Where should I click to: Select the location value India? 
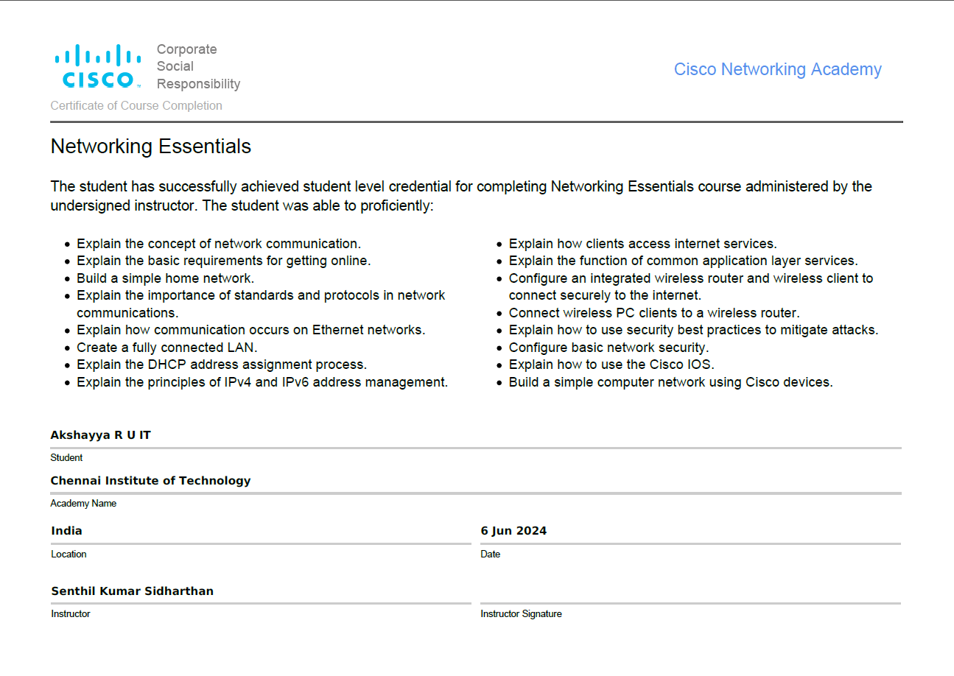pos(66,531)
